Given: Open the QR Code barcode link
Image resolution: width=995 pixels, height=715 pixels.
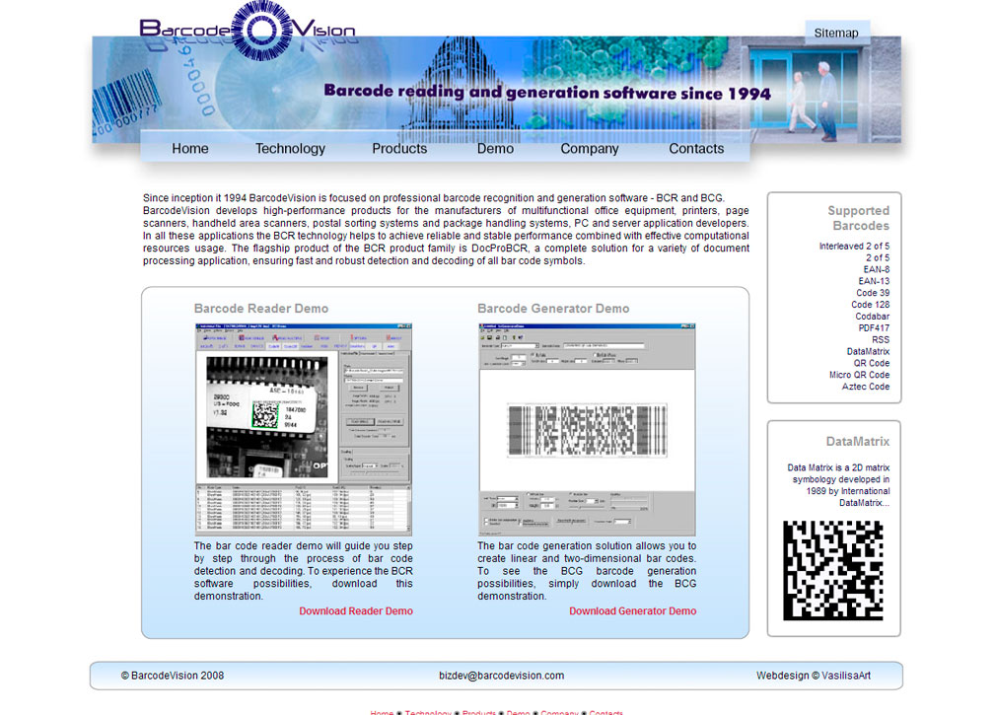Looking at the screenshot, I should tap(872, 364).
